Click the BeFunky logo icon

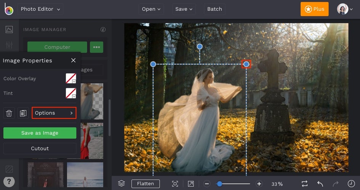click(9, 9)
